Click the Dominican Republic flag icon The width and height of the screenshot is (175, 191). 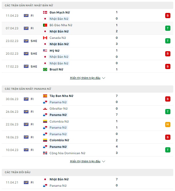pos(45,153)
